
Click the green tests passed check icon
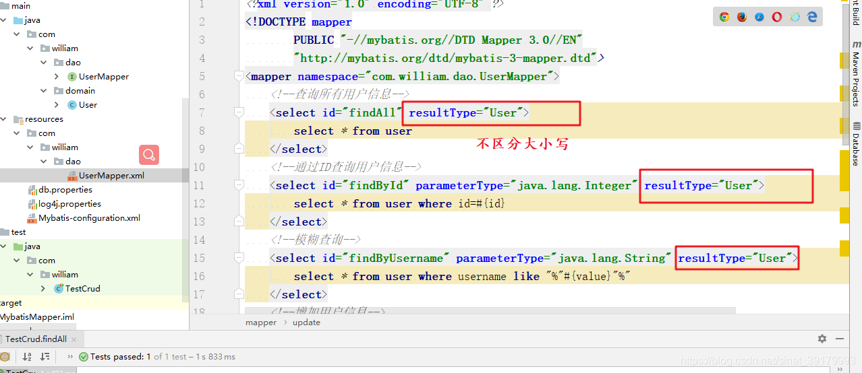[84, 357]
